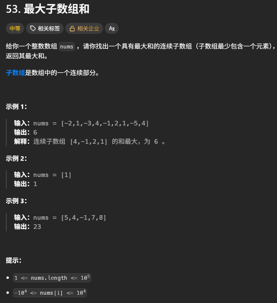The image size is (277, 303).
Task: Click the 示例 3 heading
Action: [x=17, y=201]
